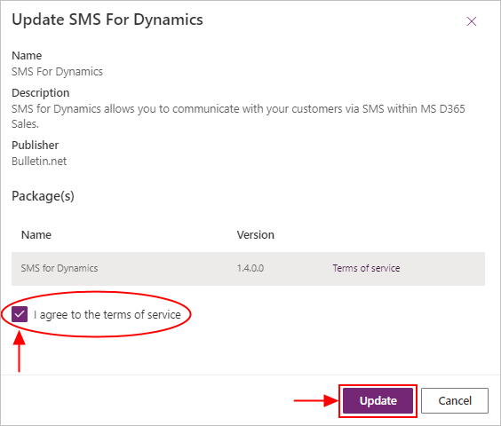501x426 pixels.
Task: Click the dialog title 'Update SMS For Dynamics'
Action: pyautogui.click(x=107, y=20)
